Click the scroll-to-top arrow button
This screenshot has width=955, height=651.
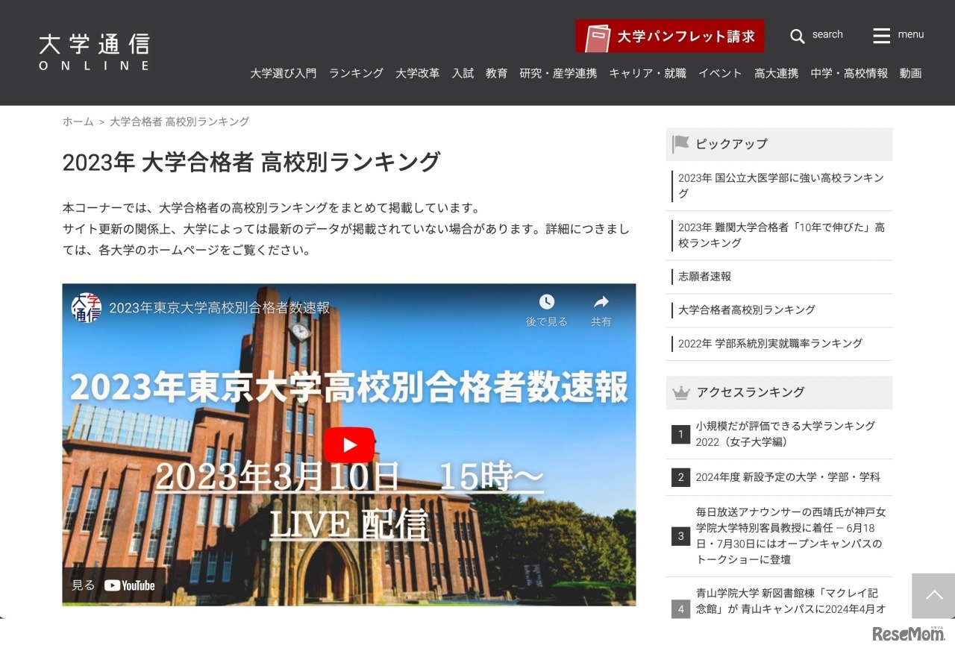pyautogui.click(x=933, y=595)
